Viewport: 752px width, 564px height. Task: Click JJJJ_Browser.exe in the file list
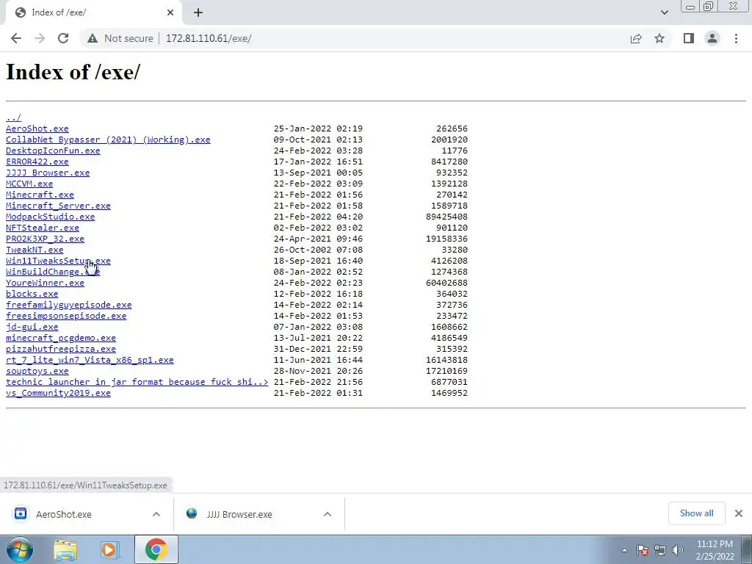pyautogui.click(x=48, y=173)
